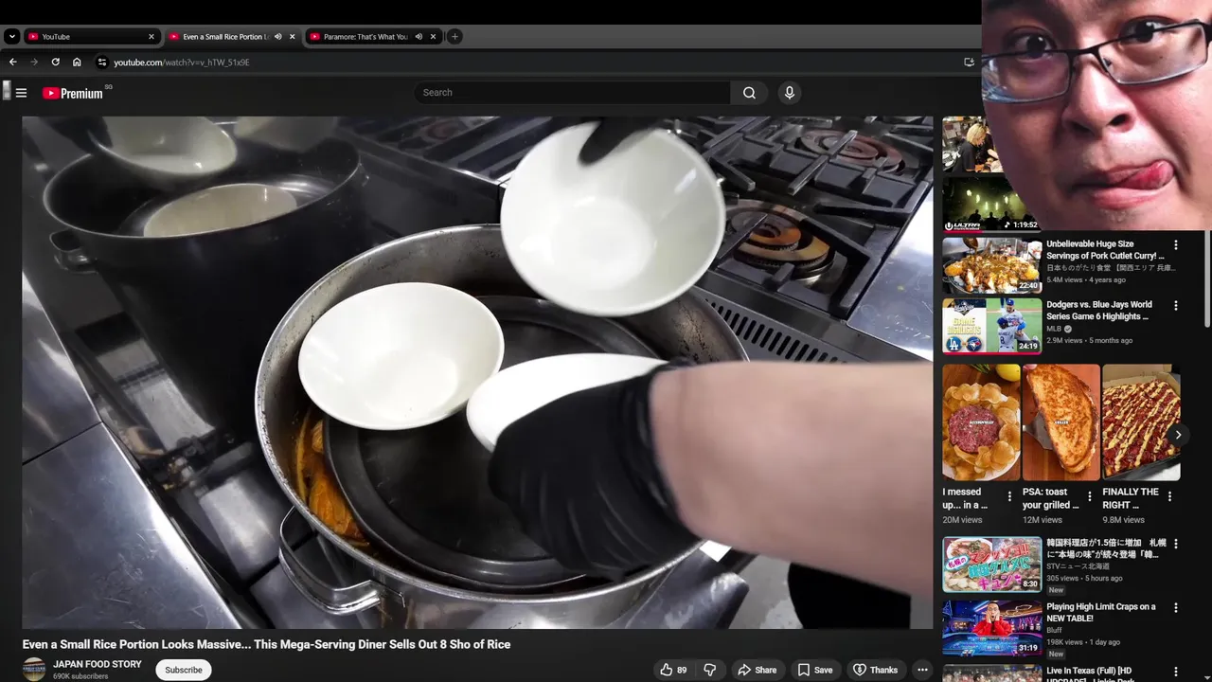Open more actions ellipsis under video
Image resolution: width=1212 pixels, height=682 pixels.
(922, 670)
